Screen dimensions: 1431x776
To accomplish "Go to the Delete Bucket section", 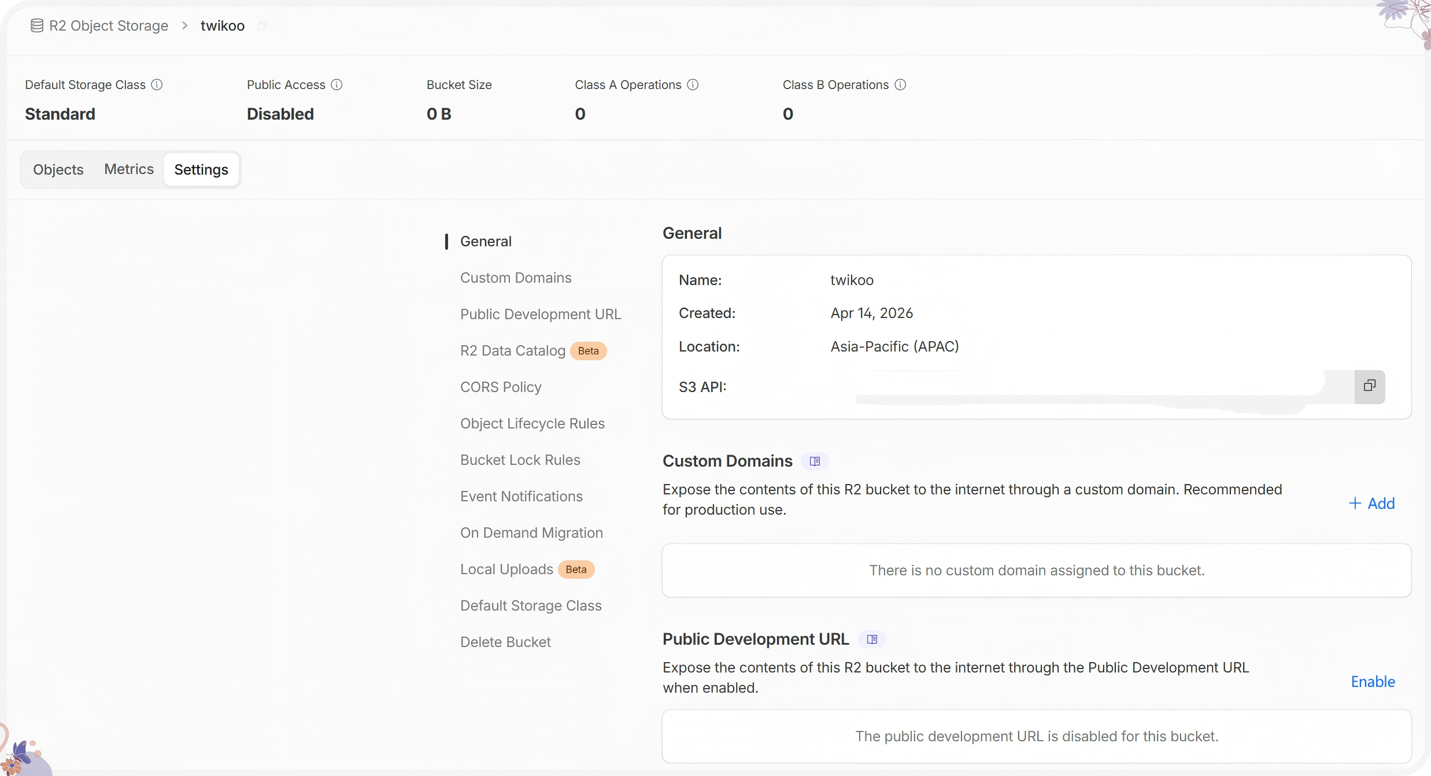I will [505, 642].
